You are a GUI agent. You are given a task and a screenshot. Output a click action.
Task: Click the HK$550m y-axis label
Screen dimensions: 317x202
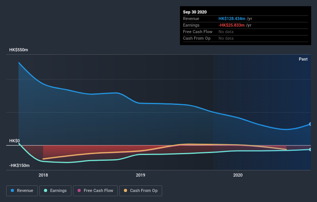click(x=19, y=50)
